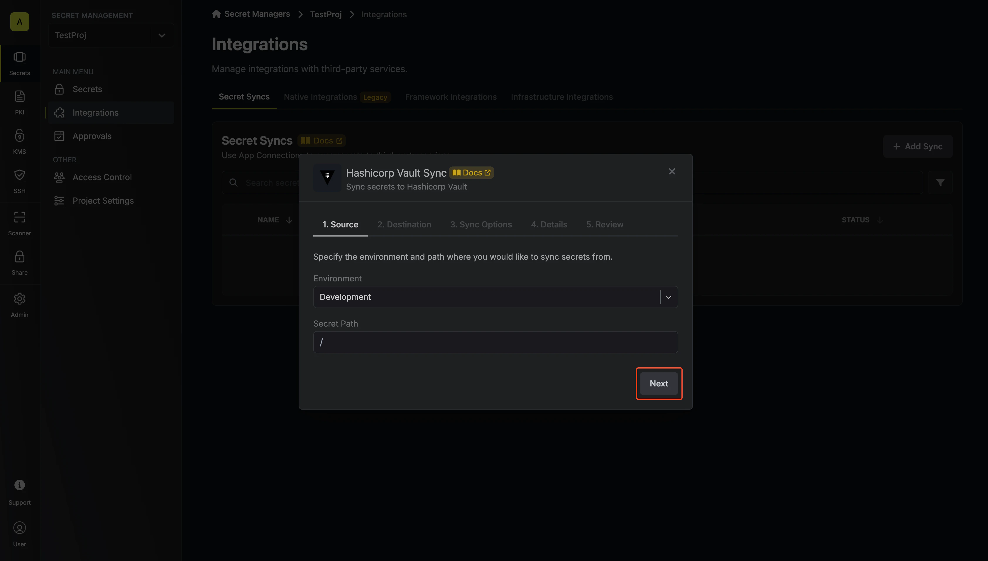This screenshot has height=561, width=988.
Task: Click the Secret Managers breadcrumb home icon
Action: [216, 14]
